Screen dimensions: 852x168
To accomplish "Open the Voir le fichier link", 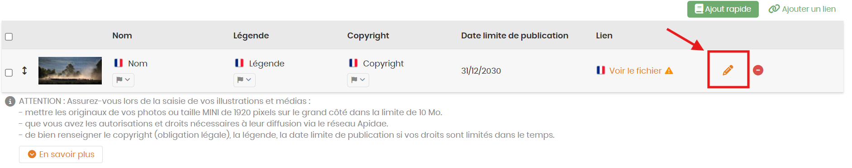I will [635, 70].
